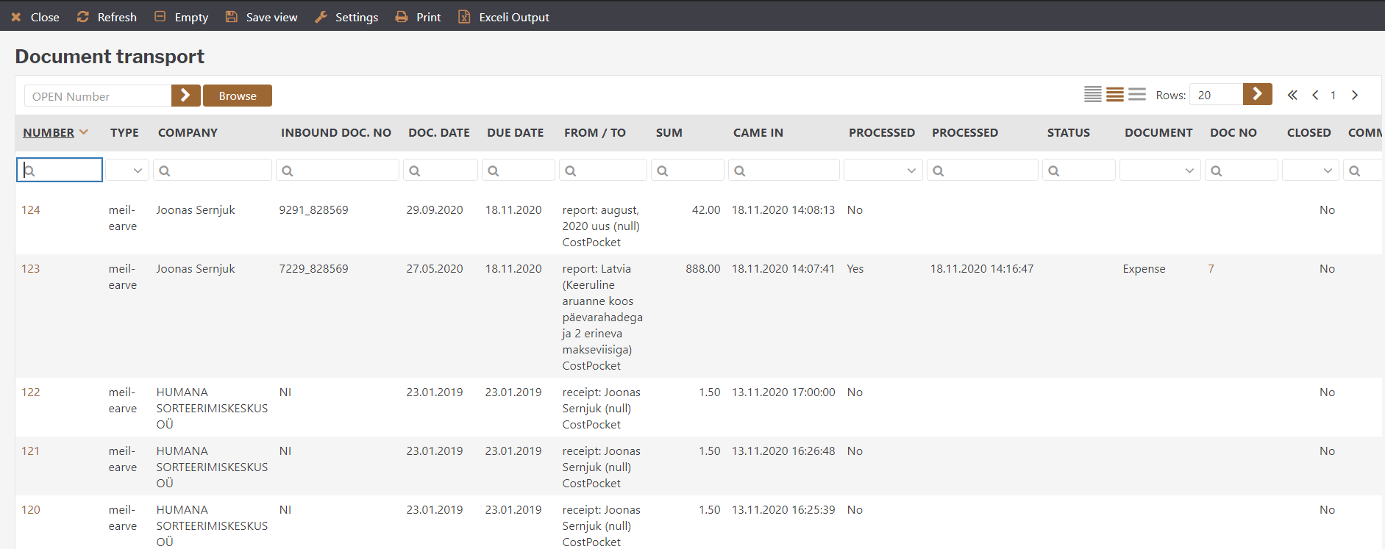The width and height of the screenshot is (1385, 549).
Task: Open the Settings wrench option
Action: tap(346, 17)
